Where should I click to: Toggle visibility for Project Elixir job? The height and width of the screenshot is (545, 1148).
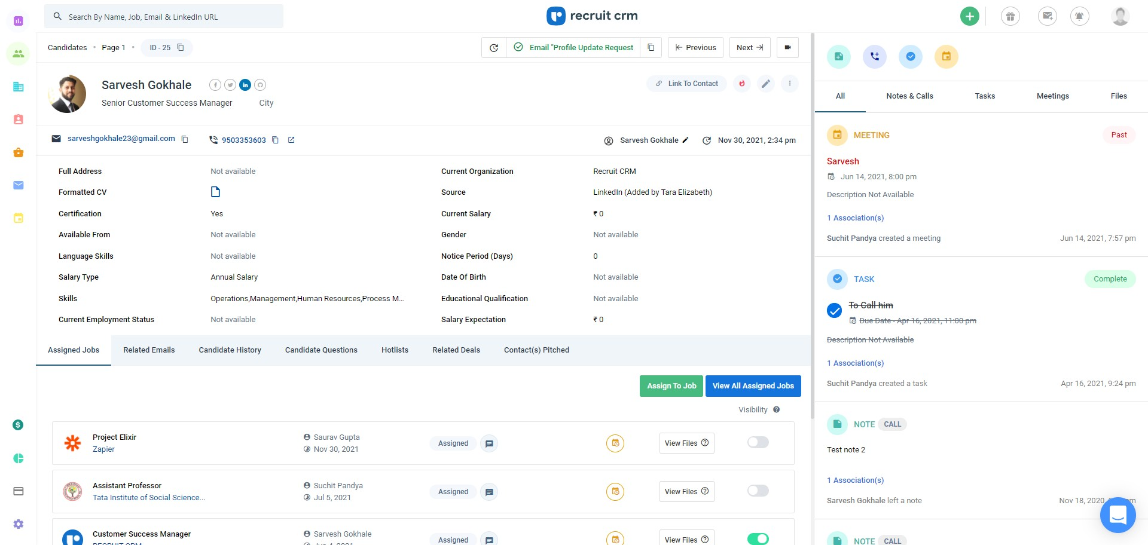(x=758, y=442)
